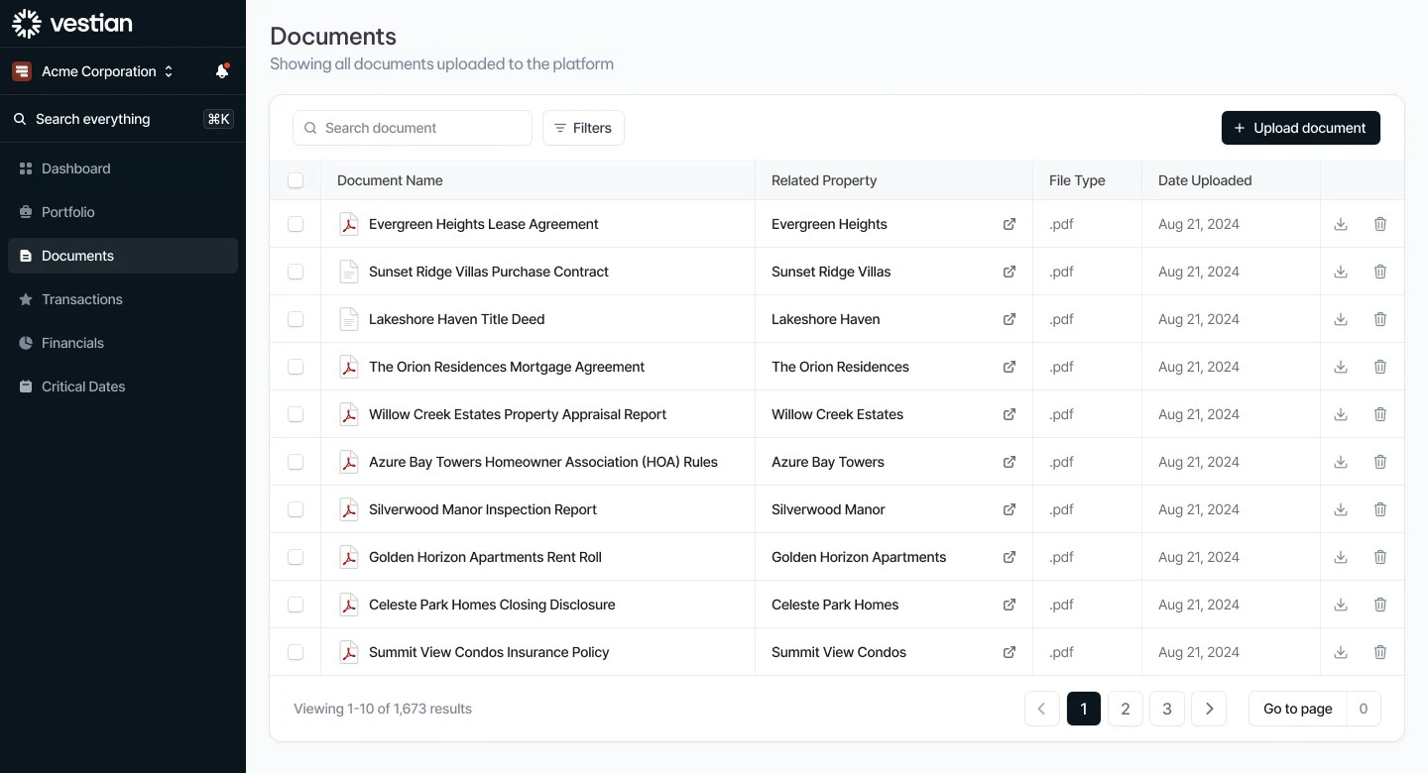The height and width of the screenshot is (773, 1428).
Task: Check Summit View Condos Insurance Policy row
Action: pyautogui.click(x=296, y=652)
